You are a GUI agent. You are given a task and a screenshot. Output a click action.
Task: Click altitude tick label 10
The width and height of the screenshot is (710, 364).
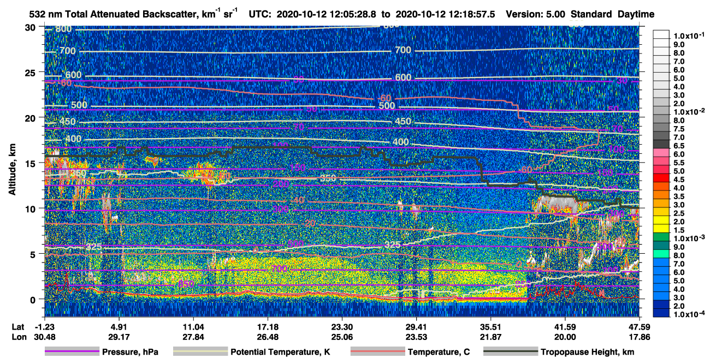pyautogui.click(x=31, y=208)
